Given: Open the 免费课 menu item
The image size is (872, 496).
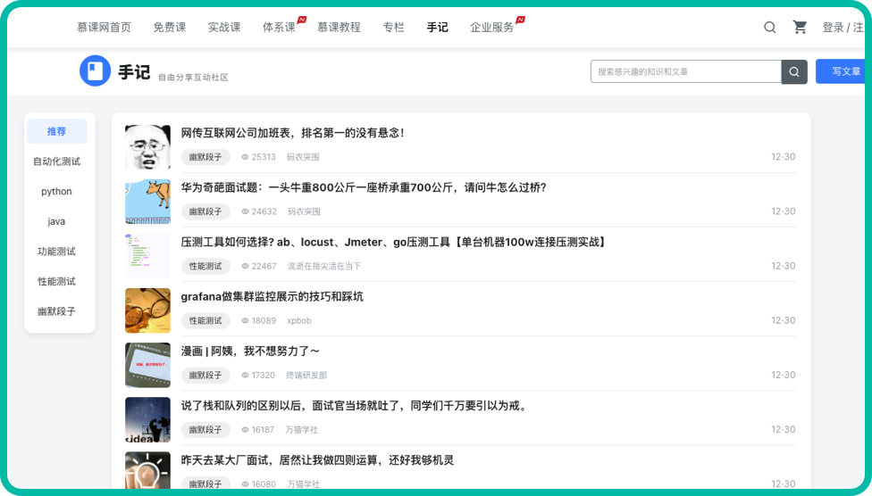Looking at the screenshot, I should pyautogui.click(x=169, y=28).
